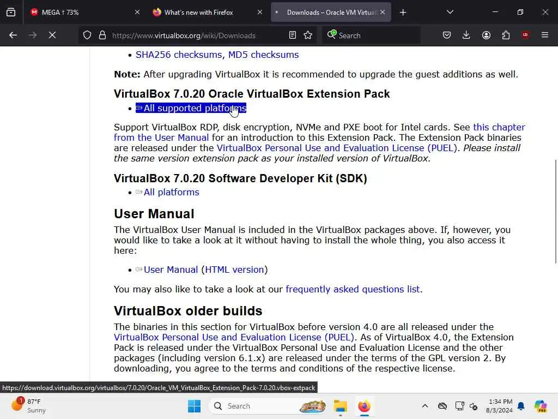Image resolution: width=558 pixels, height=419 pixels.
Task: Download Extension Pack All supported platforms
Action: click(191, 108)
